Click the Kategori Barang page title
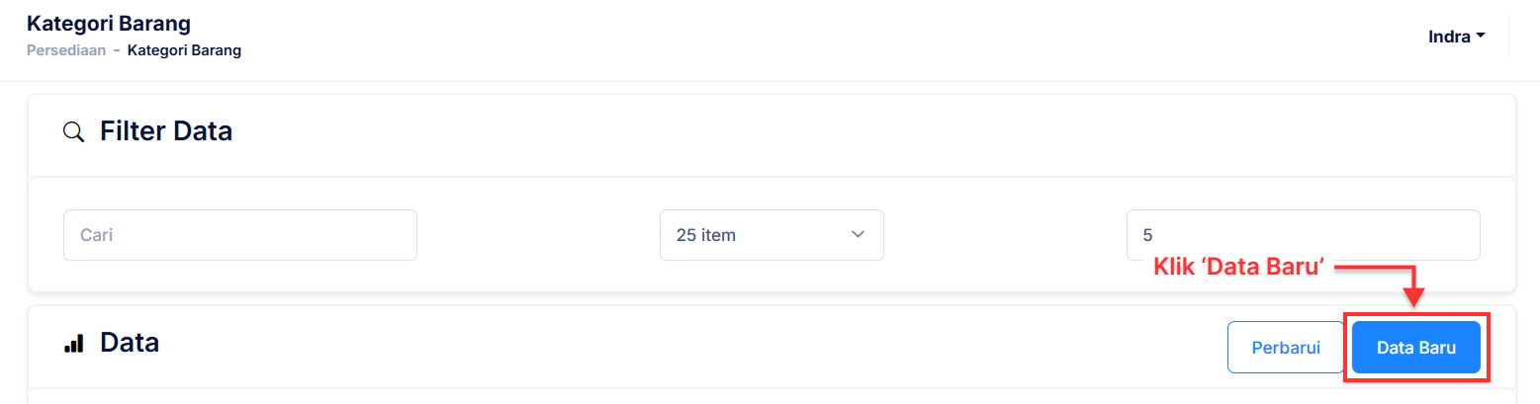Viewport: 1540px width, 404px height. click(x=109, y=22)
